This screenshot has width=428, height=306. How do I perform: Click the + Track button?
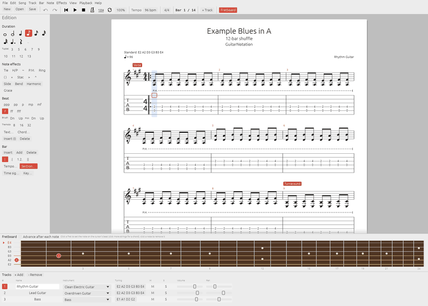coord(207,10)
